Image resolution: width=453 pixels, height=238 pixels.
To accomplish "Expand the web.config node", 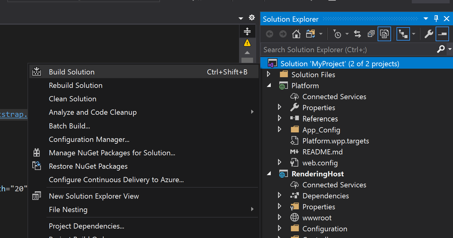I will pos(280,162).
